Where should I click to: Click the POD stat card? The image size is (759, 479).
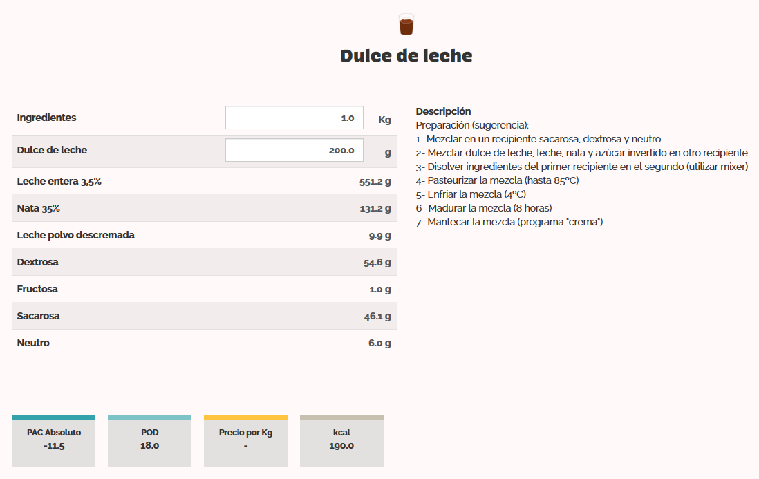click(x=149, y=440)
